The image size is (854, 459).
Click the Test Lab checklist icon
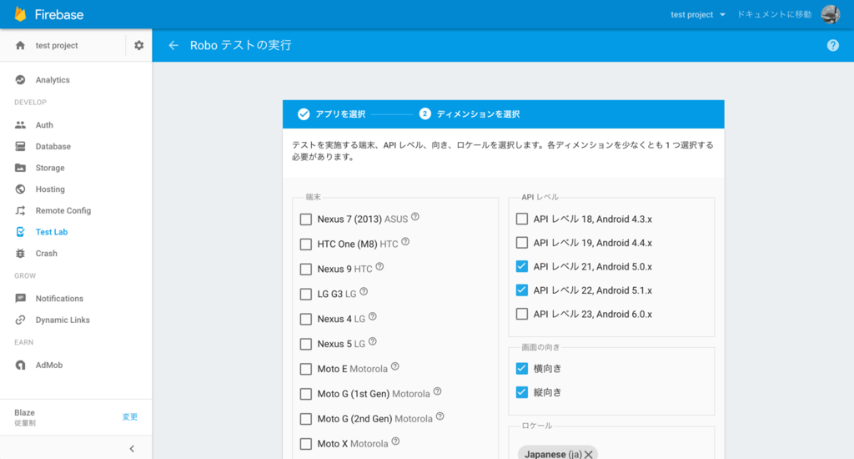coord(20,232)
